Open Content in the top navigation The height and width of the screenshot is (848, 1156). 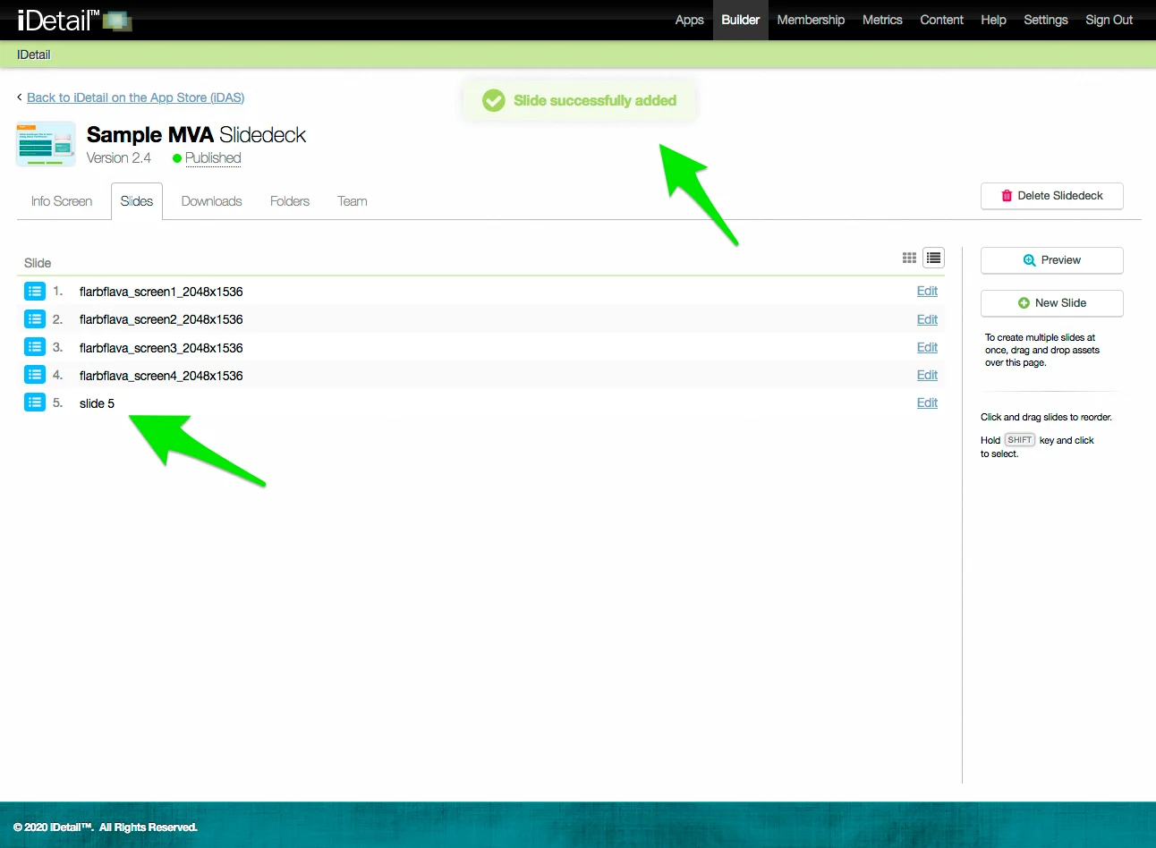click(941, 20)
